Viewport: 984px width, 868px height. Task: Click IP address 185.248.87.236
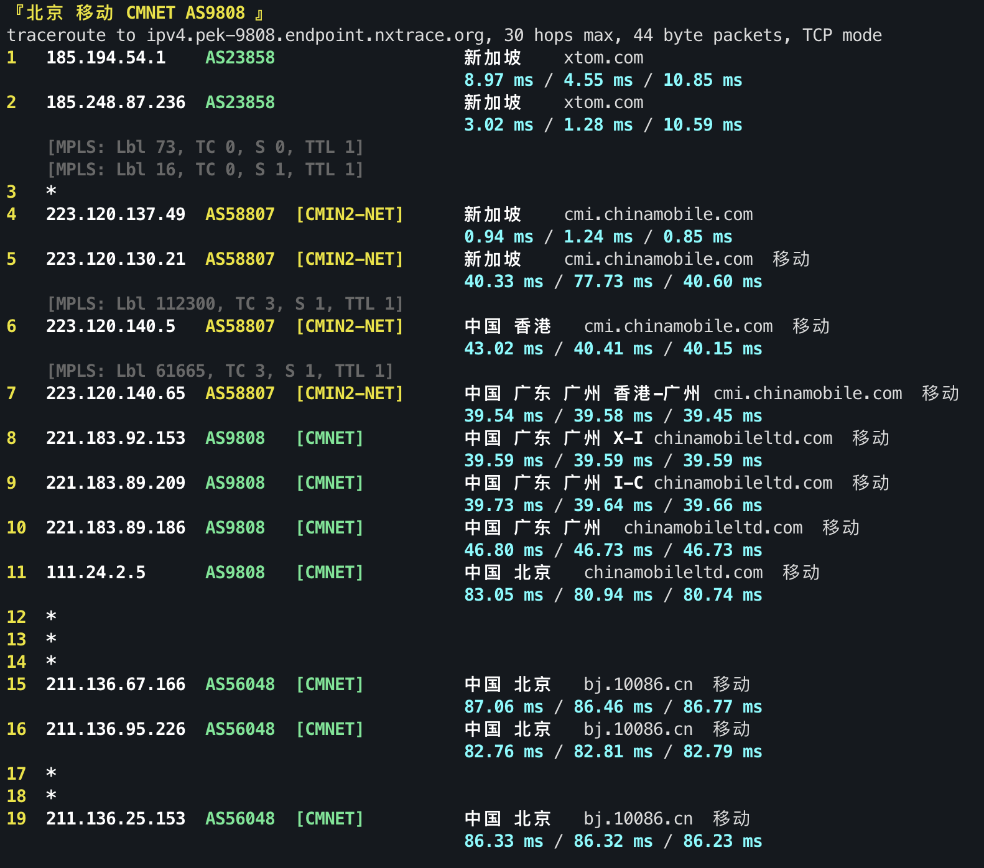click(x=116, y=103)
